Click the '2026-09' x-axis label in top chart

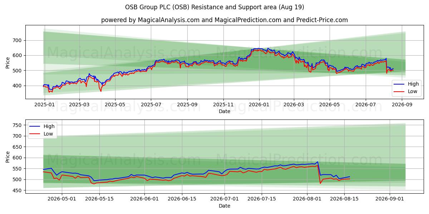(x=402, y=105)
